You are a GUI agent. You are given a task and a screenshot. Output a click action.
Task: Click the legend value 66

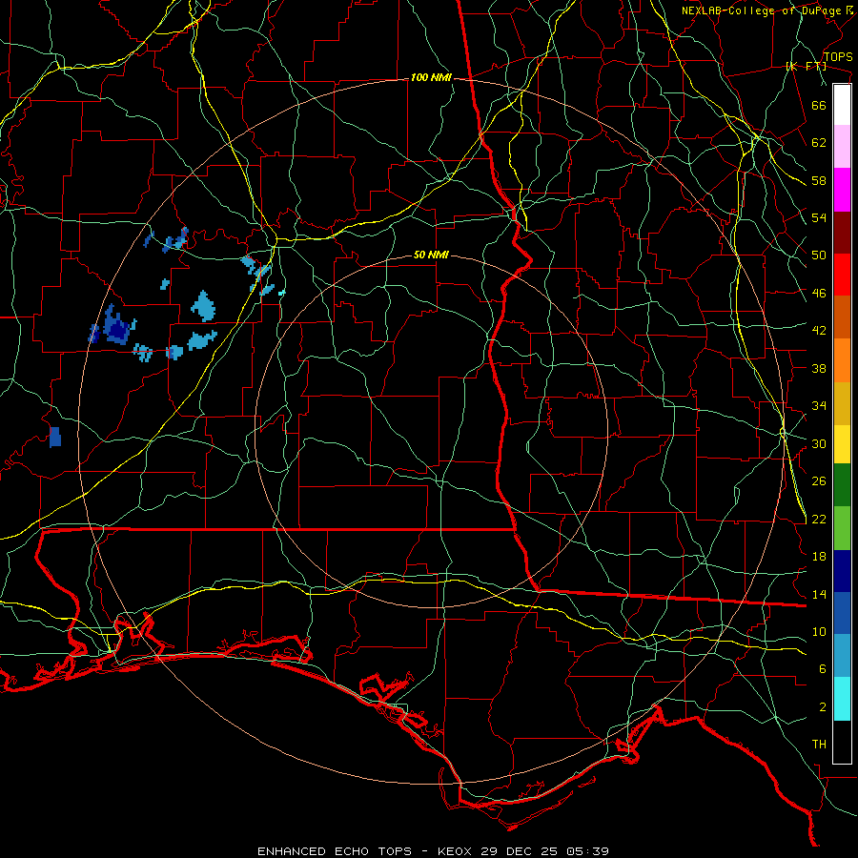pyautogui.click(x=819, y=105)
